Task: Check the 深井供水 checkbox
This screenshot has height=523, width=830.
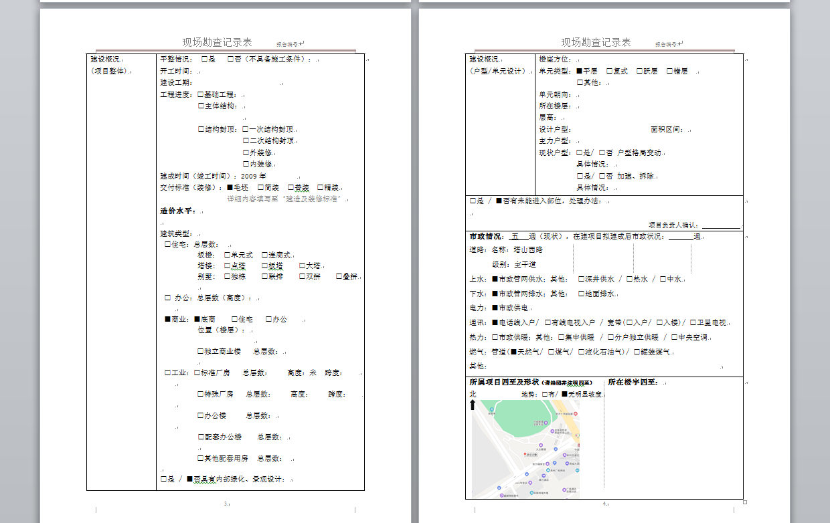Action: point(581,279)
